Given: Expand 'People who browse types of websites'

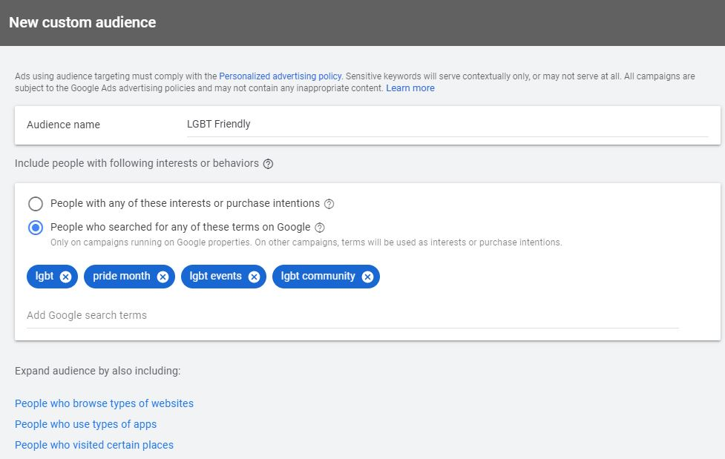Looking at the screenshot, I should (x=104, y=403).
